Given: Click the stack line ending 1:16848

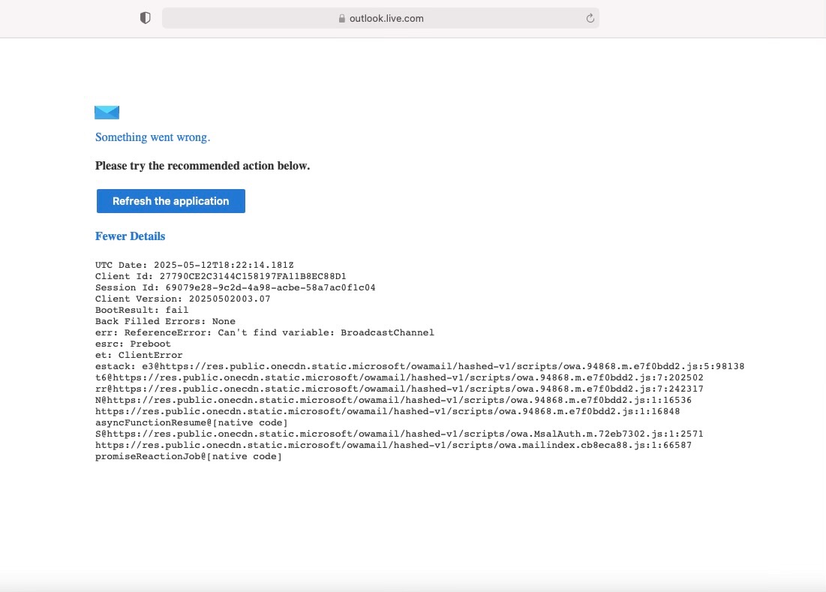Looking at the screenshot, I should coord(388,411).
